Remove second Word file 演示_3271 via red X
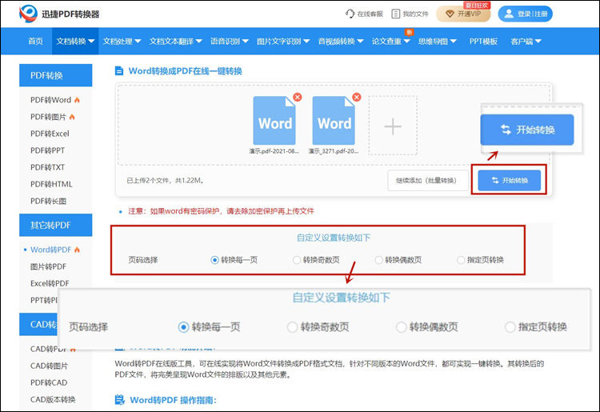The height and width of the screenshot is (412, 600). [x=357, y=97]
